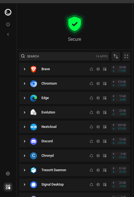Click Edge's radar monitor icon

pyautogui.click(x=98, y=98)
